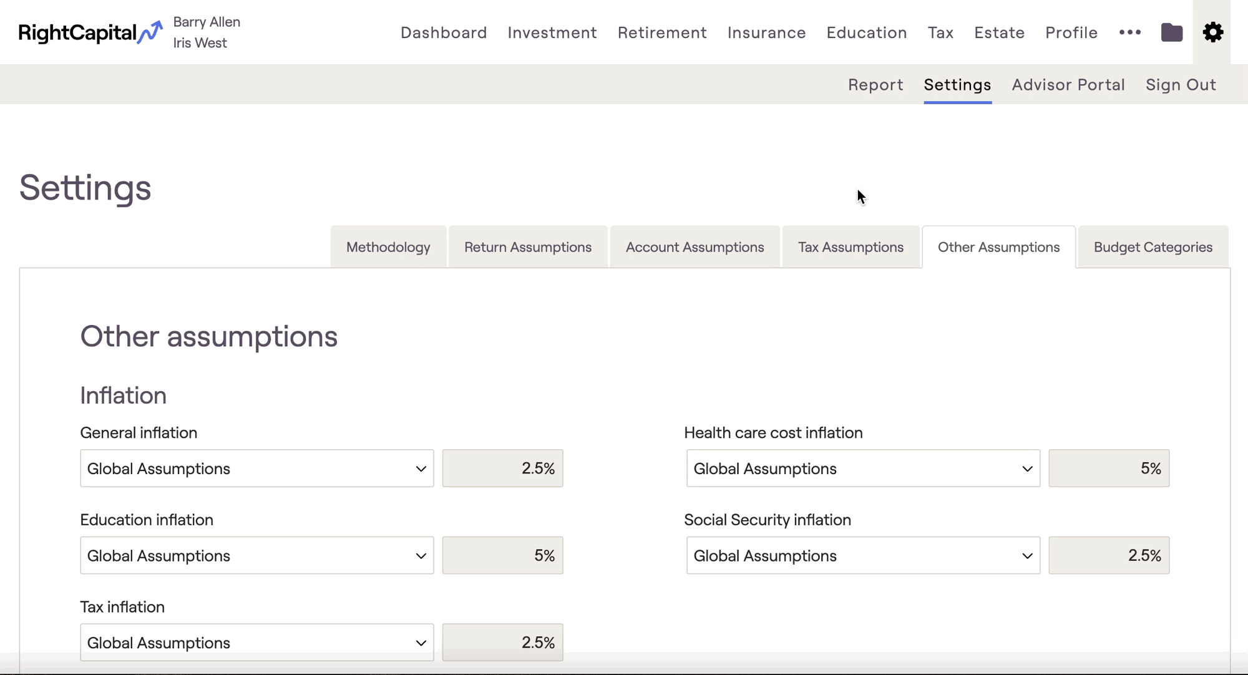Select Other Assumptions tab
The image size is (1248, 675).
998,247
